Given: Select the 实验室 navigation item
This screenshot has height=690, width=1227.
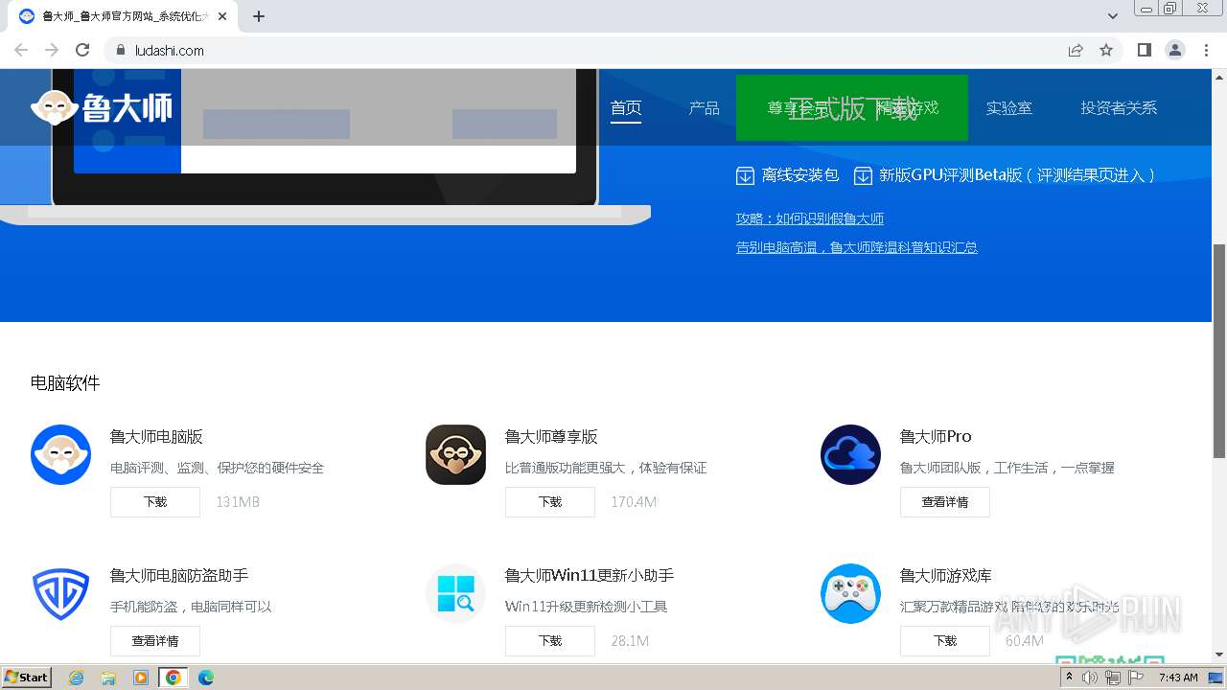Looking at the screenshot, I should pyautogui.click(x=1009, y=107).
